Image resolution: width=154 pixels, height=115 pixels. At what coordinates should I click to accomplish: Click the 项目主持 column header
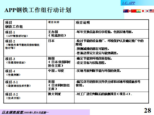tap(54, 22)
